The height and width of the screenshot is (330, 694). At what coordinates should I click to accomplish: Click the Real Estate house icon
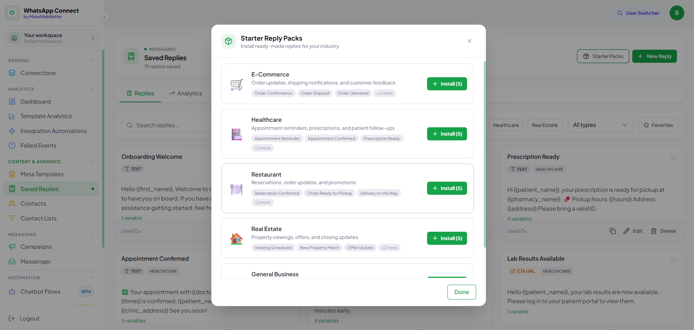click(x=236, y=239)
